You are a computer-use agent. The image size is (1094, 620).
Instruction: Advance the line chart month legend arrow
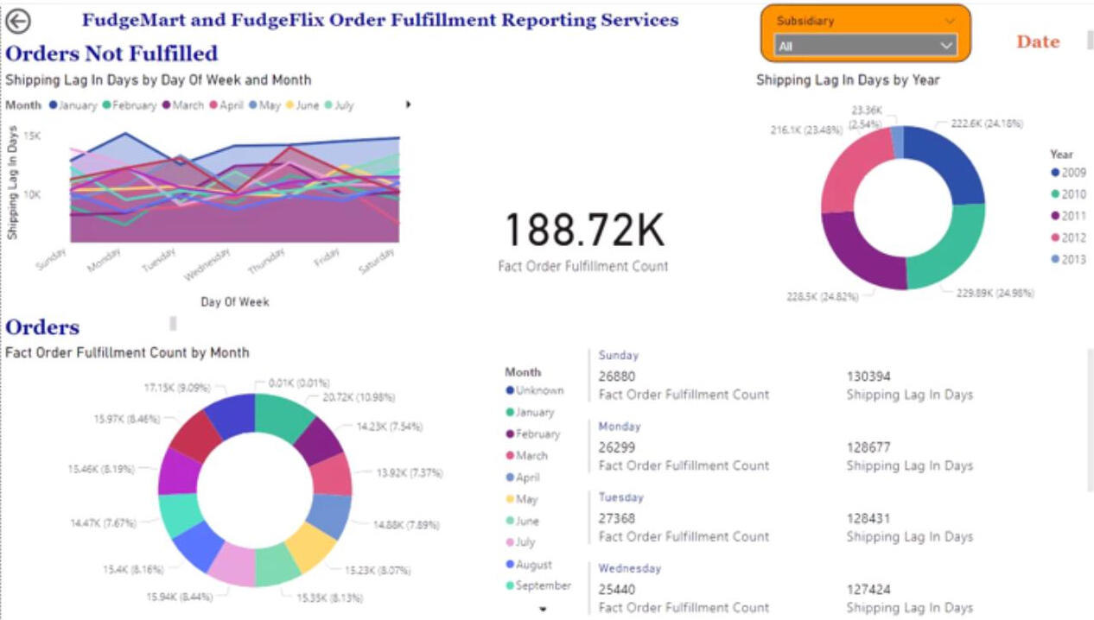(x=408, y=105)
